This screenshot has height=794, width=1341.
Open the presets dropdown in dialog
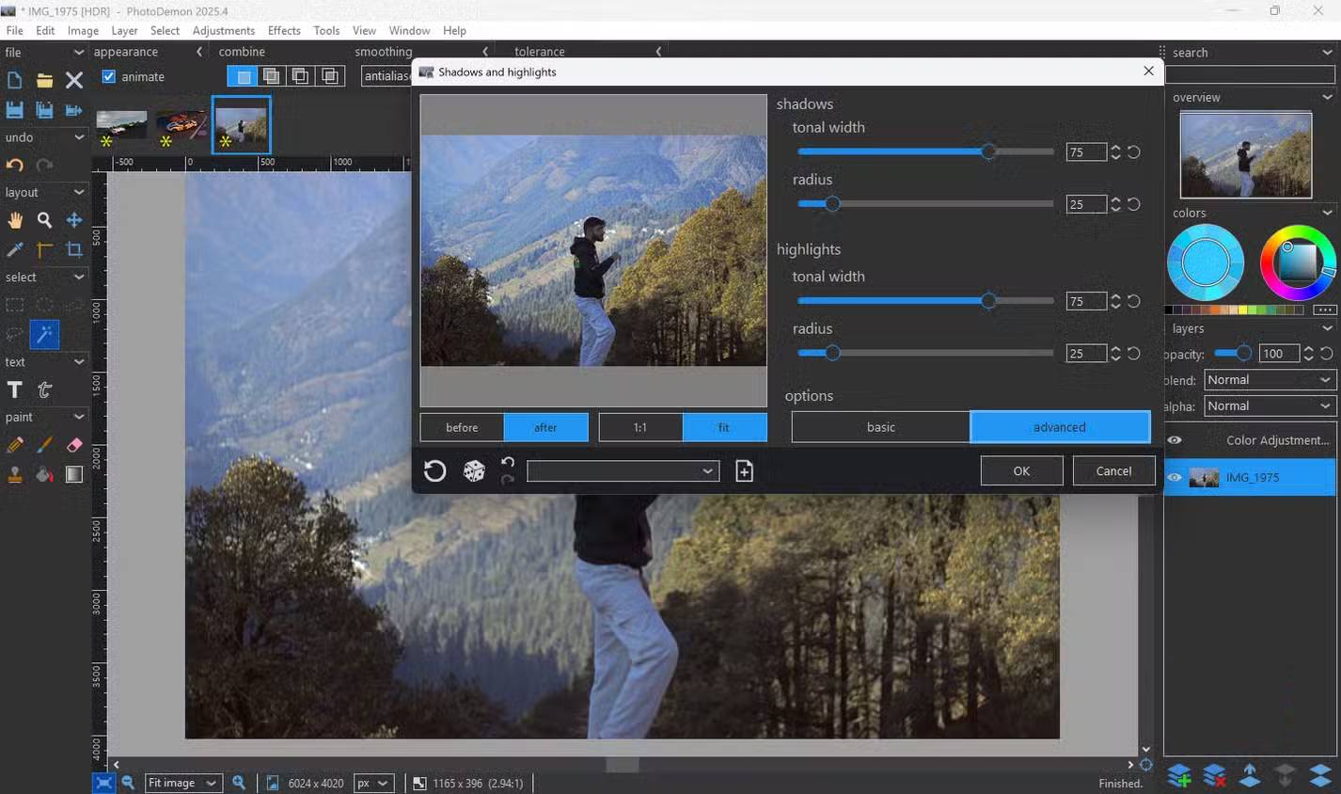coord(623,470)
